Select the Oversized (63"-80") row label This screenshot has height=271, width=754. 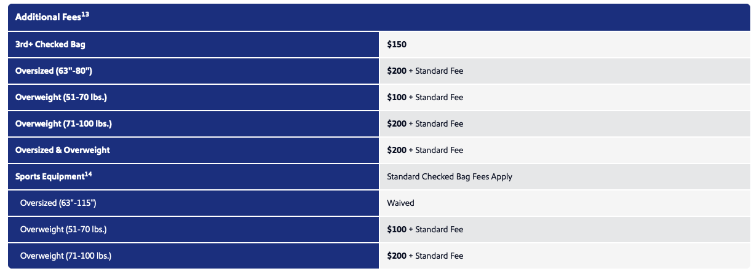point(54,71)
